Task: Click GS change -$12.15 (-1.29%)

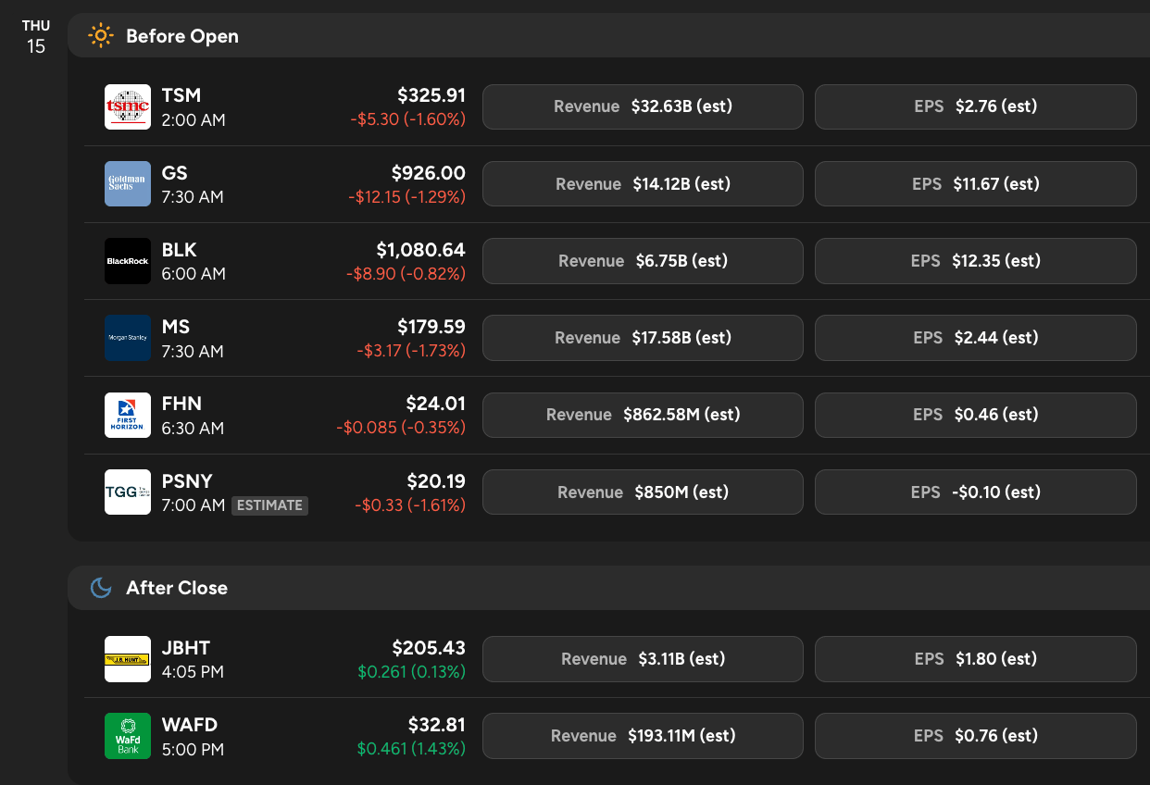Action: (407, 197)
